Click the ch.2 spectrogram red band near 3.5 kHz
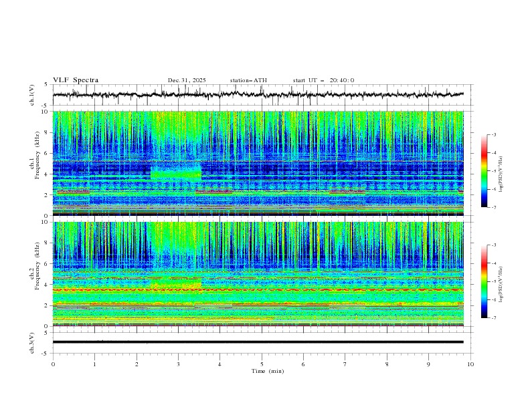This screenshot has height=409, width=530. click(258, 289)
